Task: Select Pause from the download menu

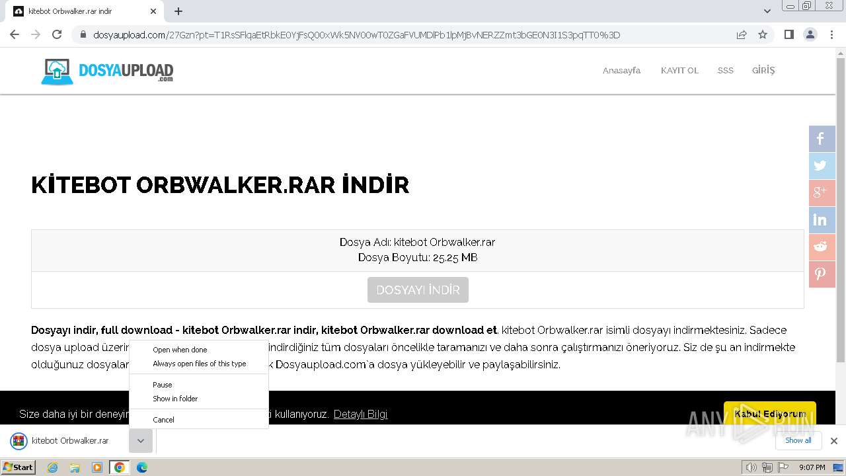Action: click(199, 385)
